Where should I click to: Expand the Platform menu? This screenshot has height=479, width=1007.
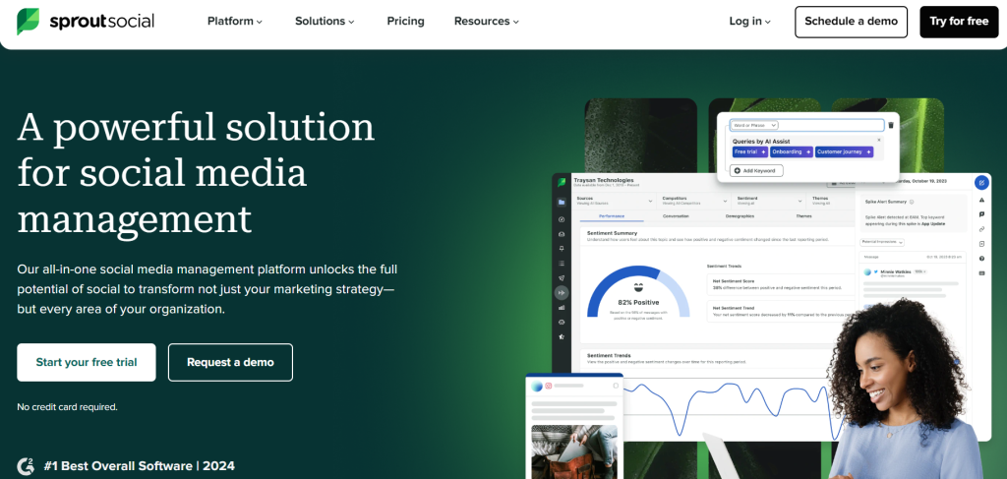tap(234, 22)
